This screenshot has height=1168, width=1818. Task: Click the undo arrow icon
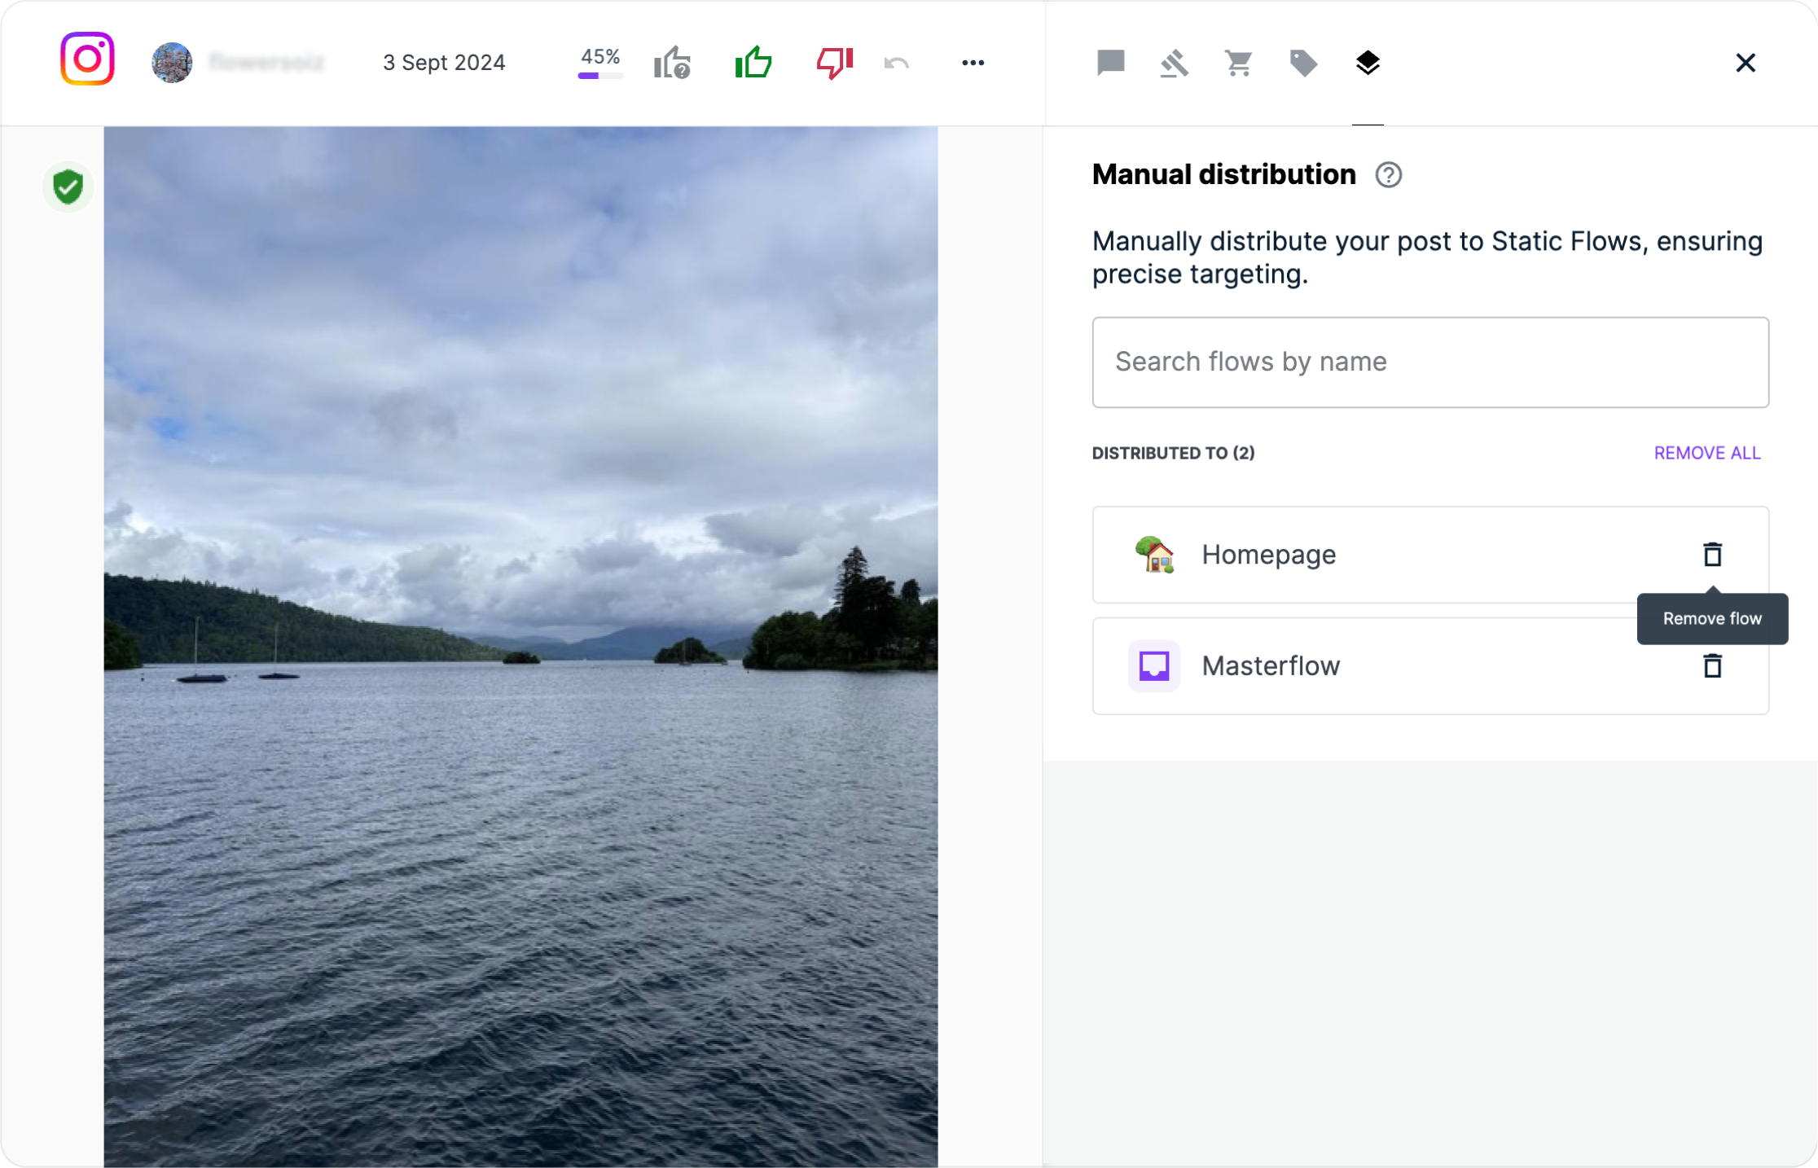click(x=897, y=63)
